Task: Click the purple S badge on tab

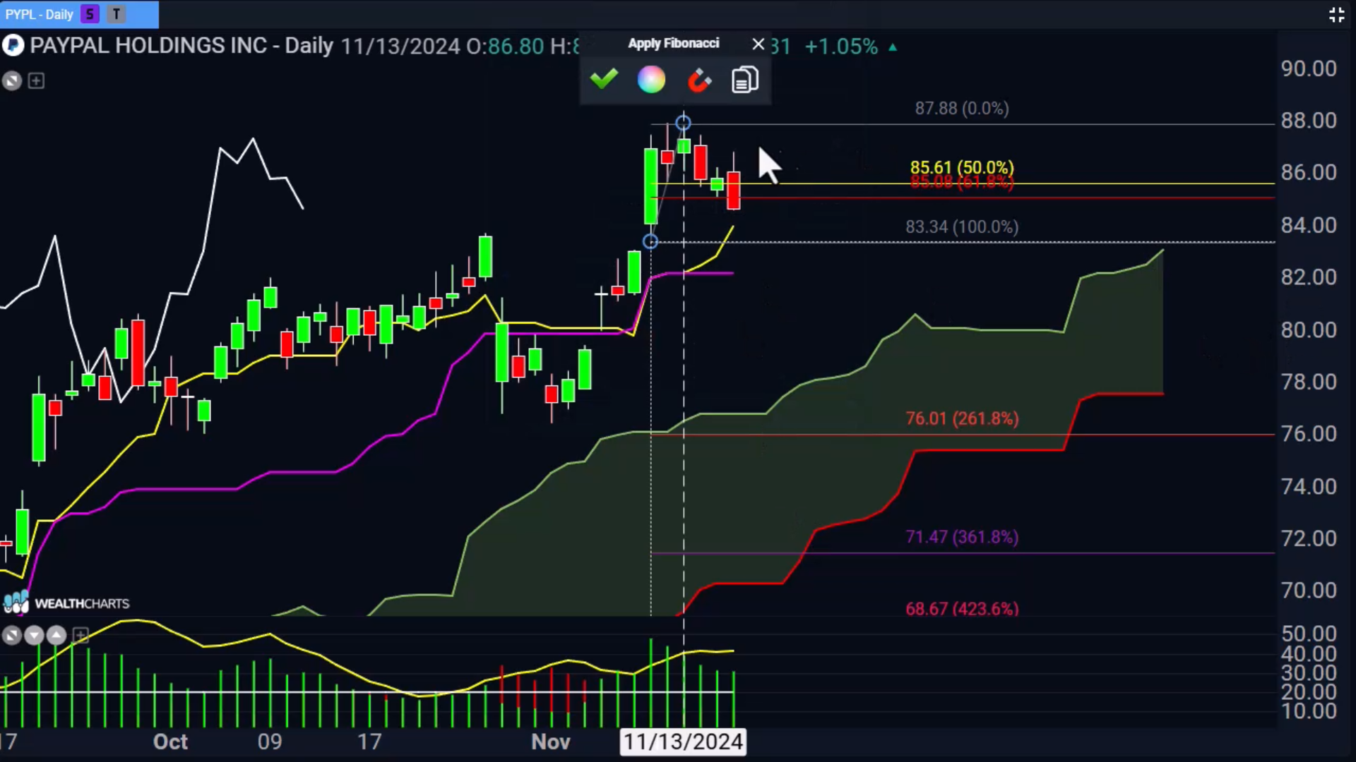Action: click(x=90, y=14)
